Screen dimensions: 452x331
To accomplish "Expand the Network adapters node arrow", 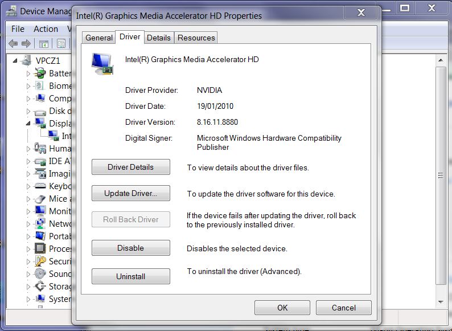I will 28,224.
